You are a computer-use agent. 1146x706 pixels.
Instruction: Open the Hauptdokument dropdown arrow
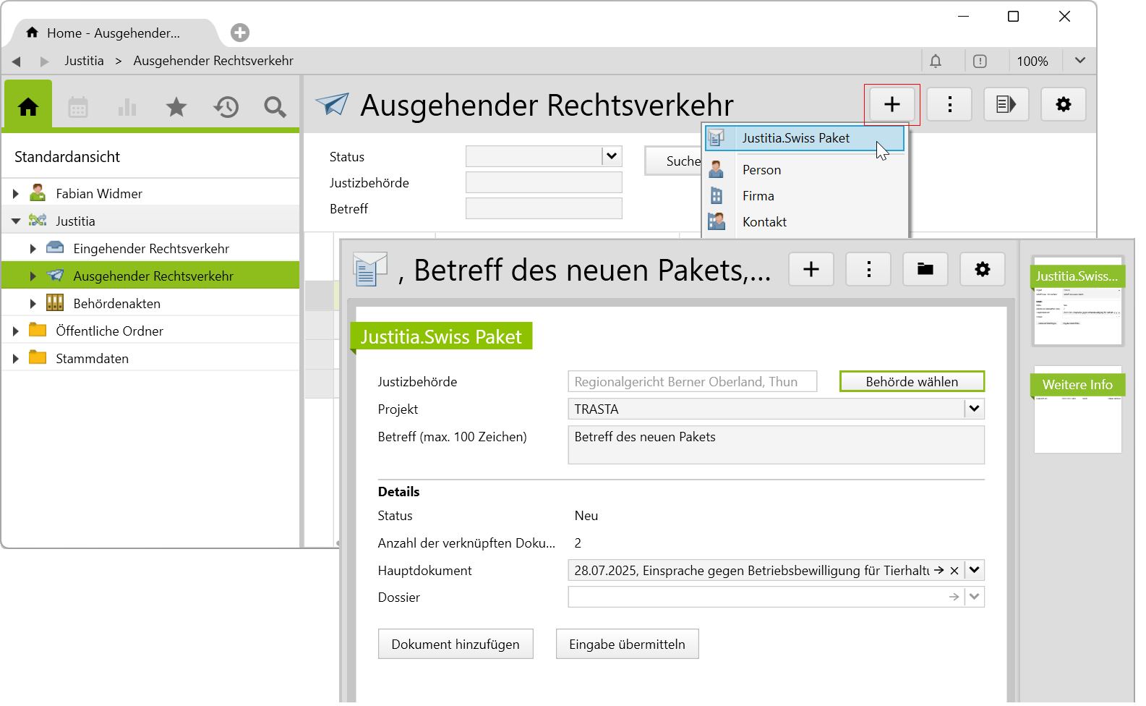(975, 571)
